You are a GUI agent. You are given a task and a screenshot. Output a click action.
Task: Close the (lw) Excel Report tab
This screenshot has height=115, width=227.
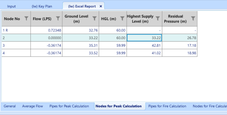pos(101,6)
